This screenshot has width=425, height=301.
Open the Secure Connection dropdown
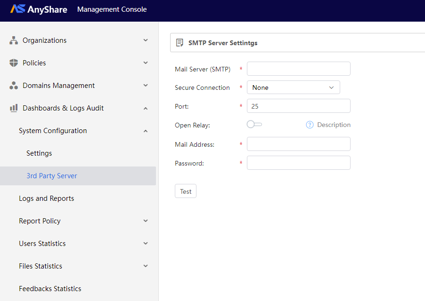(x=293, y=87)
